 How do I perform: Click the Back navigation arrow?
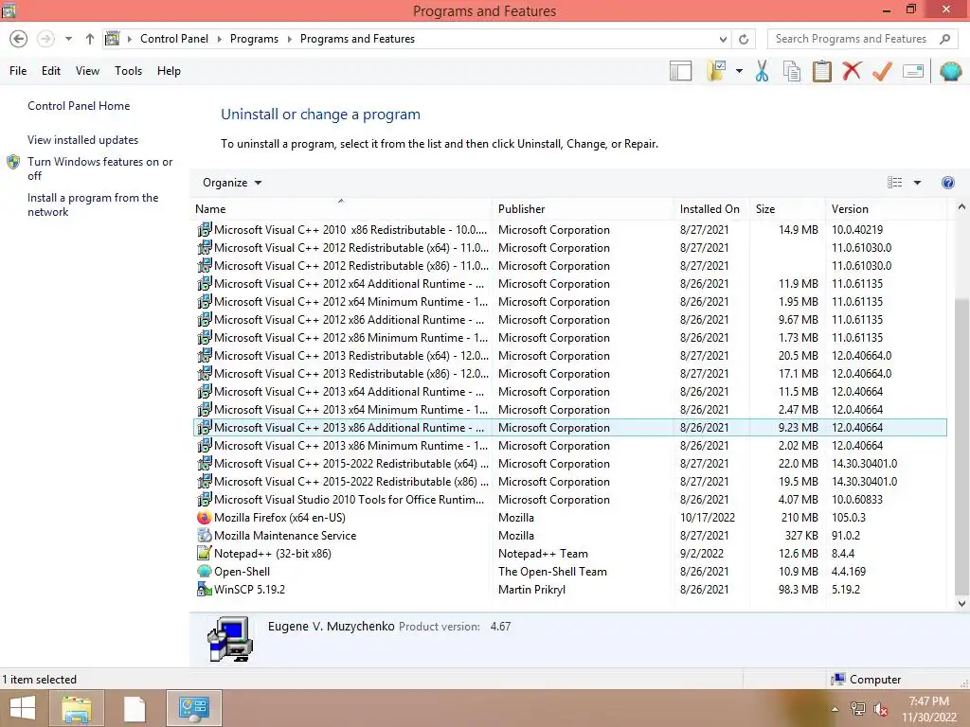pos(19,39)
